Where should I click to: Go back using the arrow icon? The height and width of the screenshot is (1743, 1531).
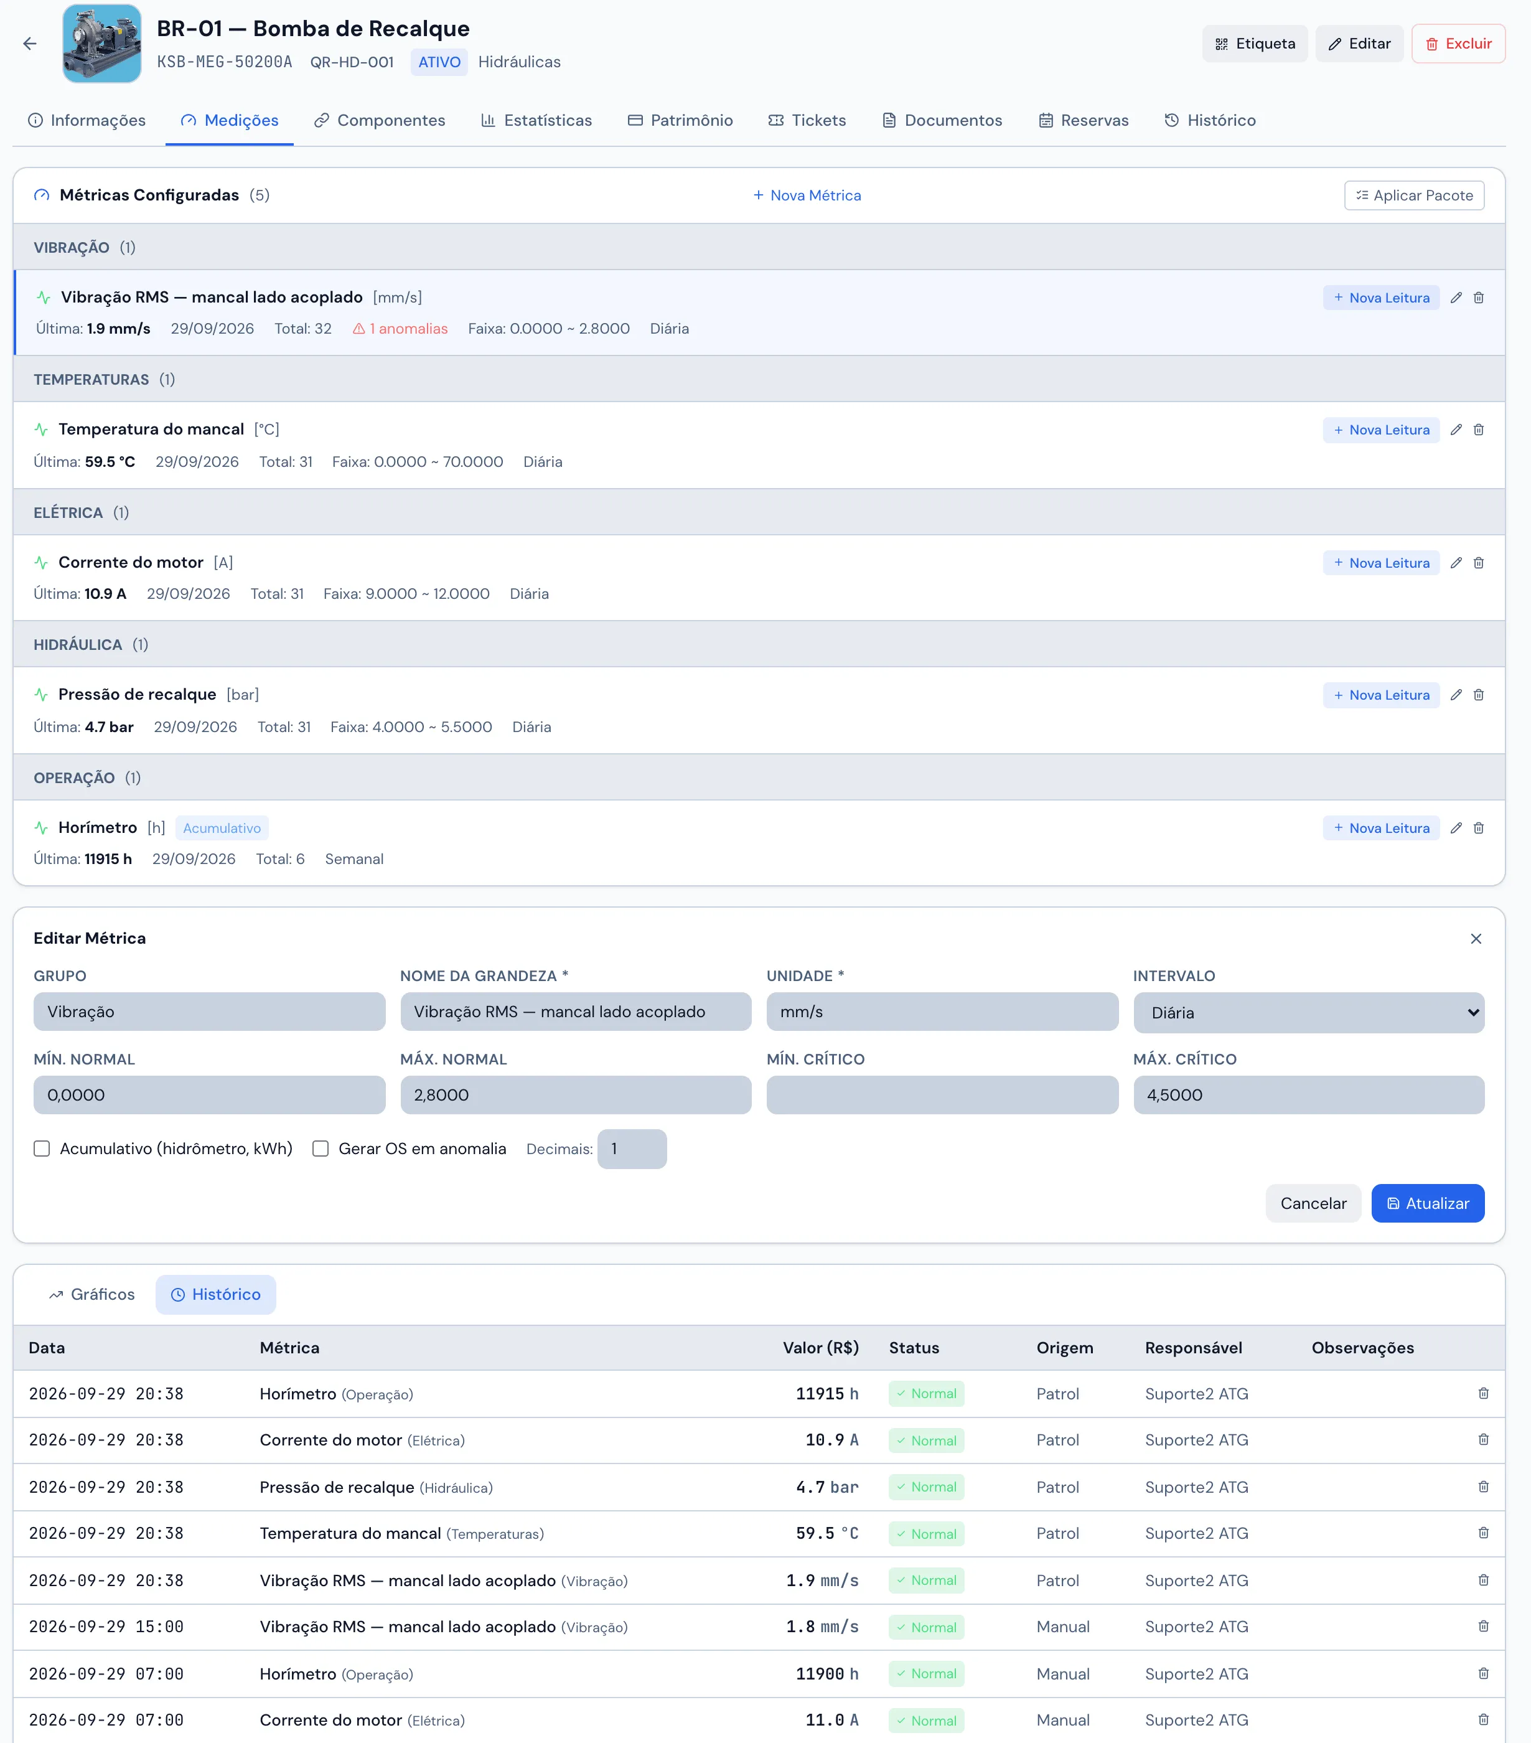(x=30, y=44)
